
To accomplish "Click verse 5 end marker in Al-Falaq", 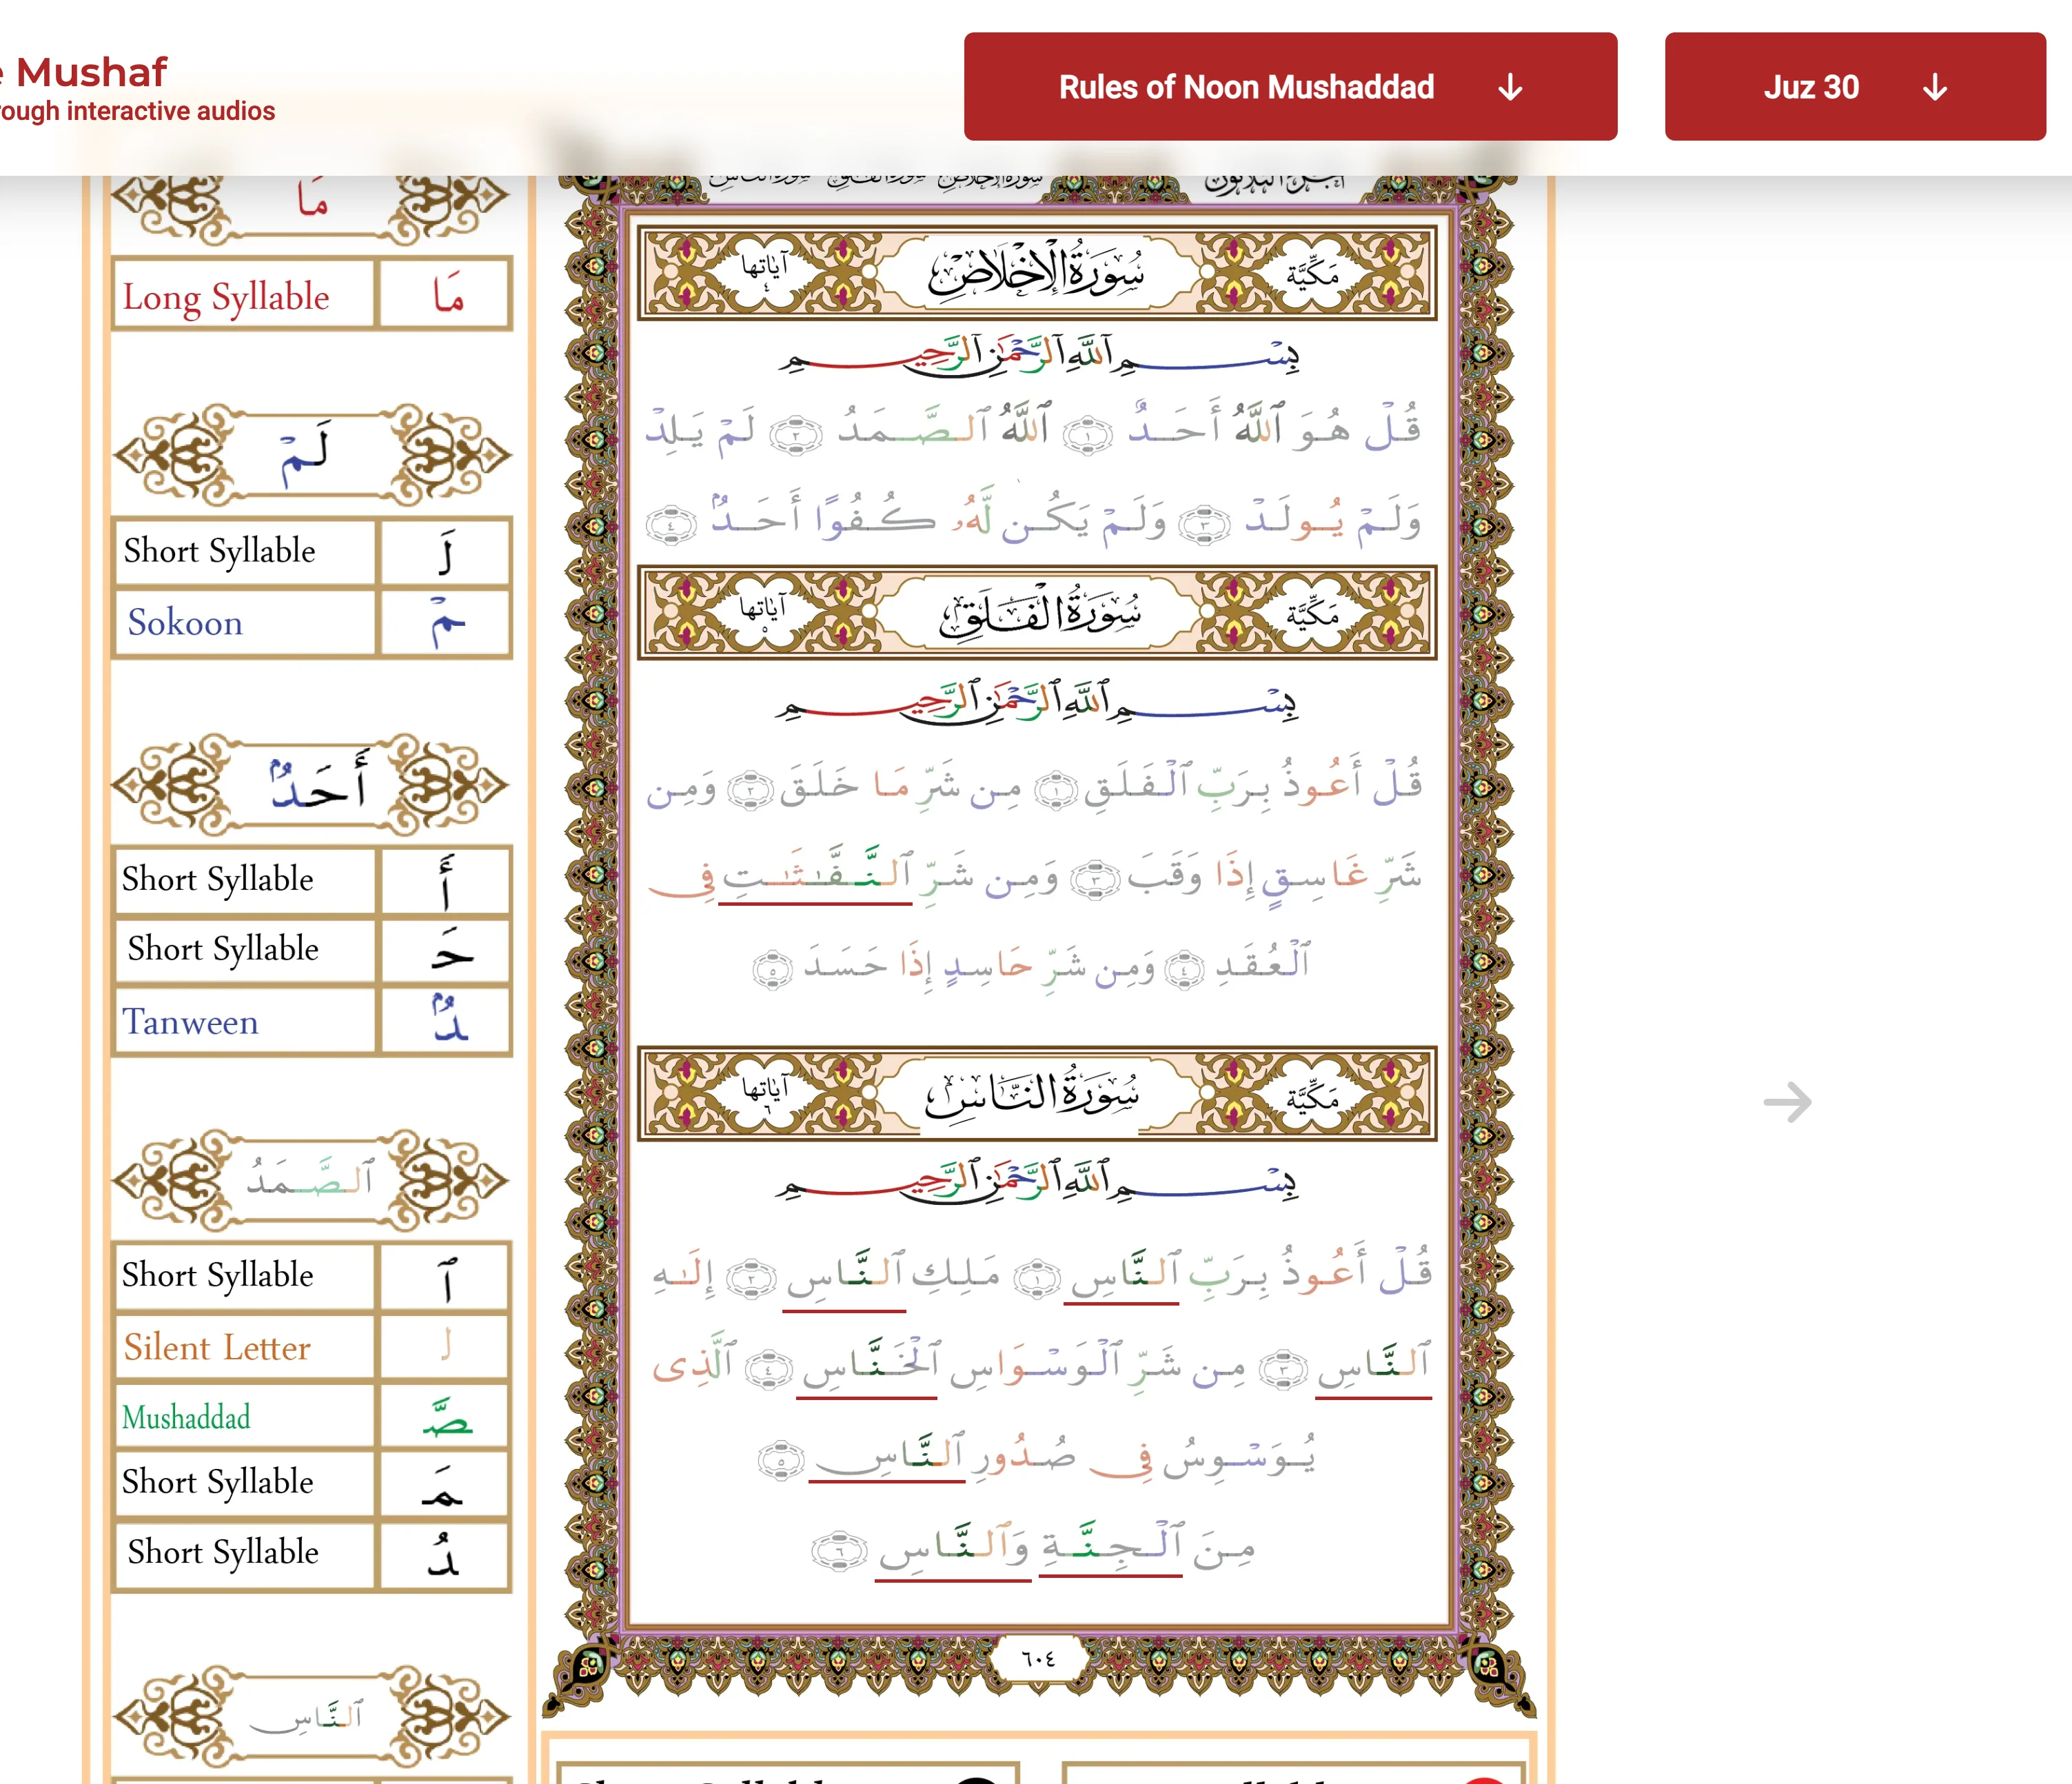I will point(772,969).
